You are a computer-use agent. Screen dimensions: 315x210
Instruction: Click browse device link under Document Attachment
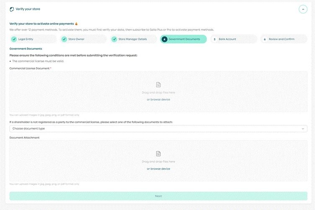[158, 169]
